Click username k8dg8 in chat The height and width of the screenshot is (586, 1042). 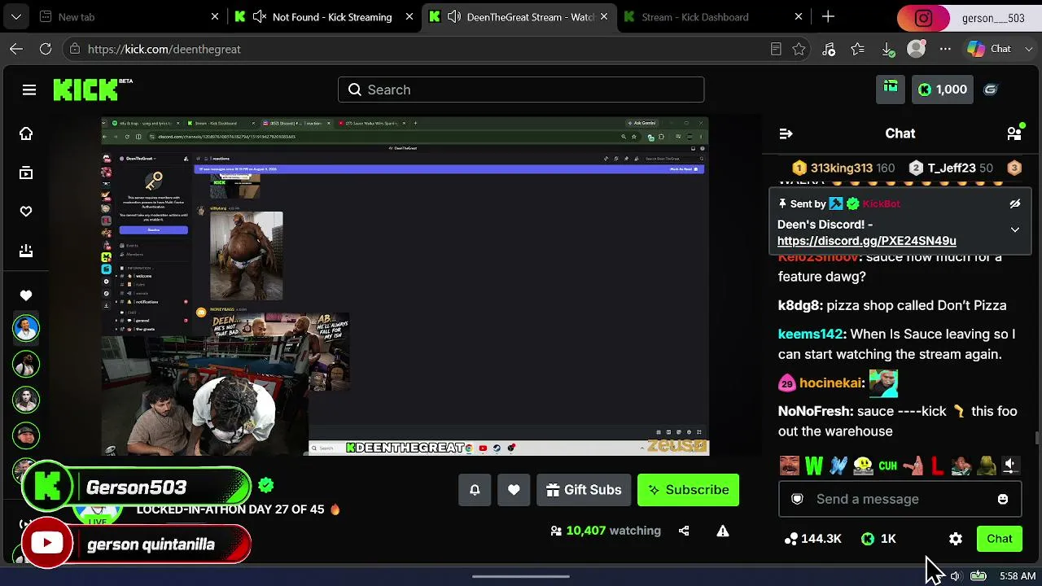(x=800, y=305)
